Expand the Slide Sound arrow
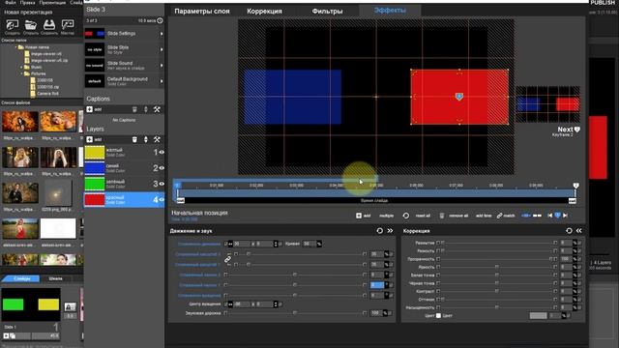The width and height of the screenshot is (619, 348). [162, 66]
